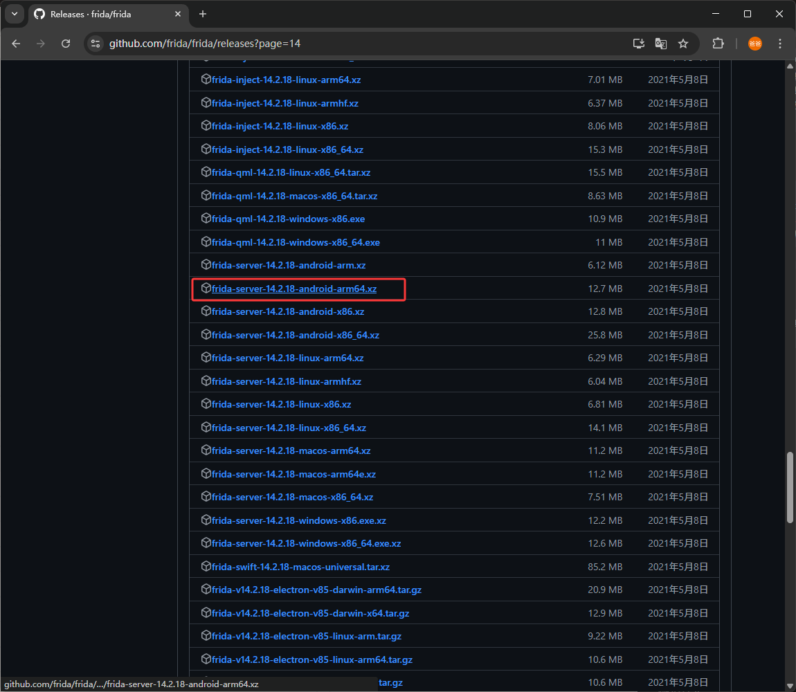Download frida-server-14.2.18-macos-arm64e.xz
Image resolution: width=796 pixels, height=692 pixels.
(x=293, y=474)
